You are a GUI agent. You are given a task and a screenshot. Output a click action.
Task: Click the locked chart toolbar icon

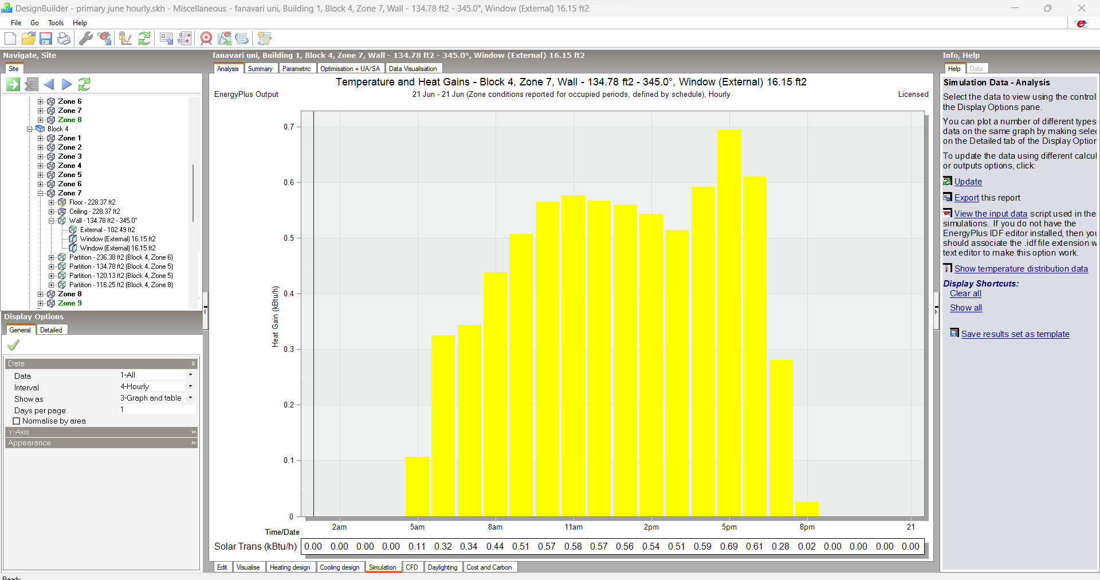click(x=125, y=38)
